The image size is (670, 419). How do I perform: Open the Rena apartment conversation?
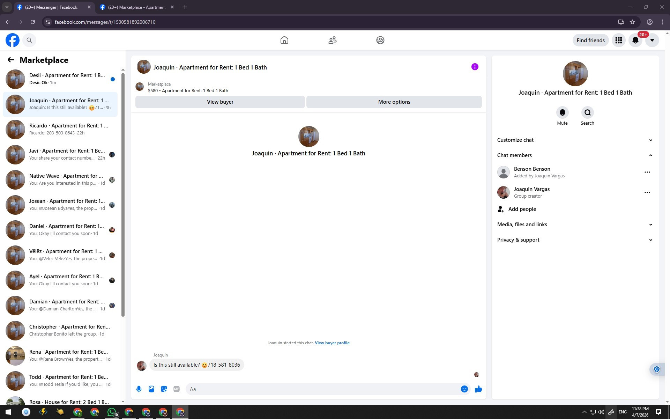coord(60,355)
